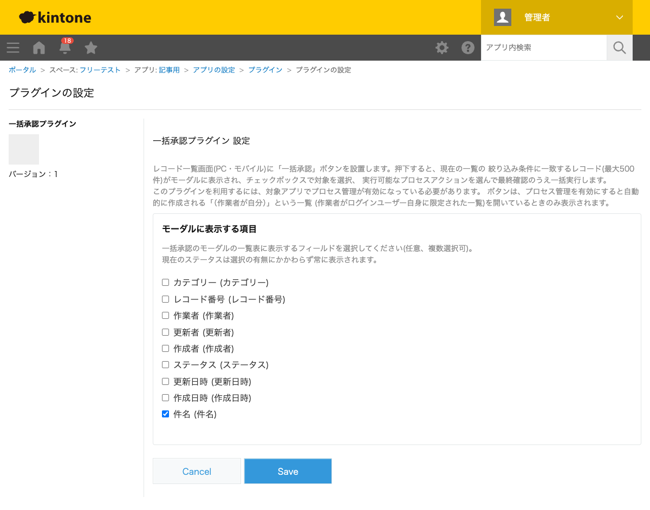The width and height of the screenshot is (650, 510).
Task: Check the 更新者 (更新者) checkbox
Action: [x=166, y=332]
